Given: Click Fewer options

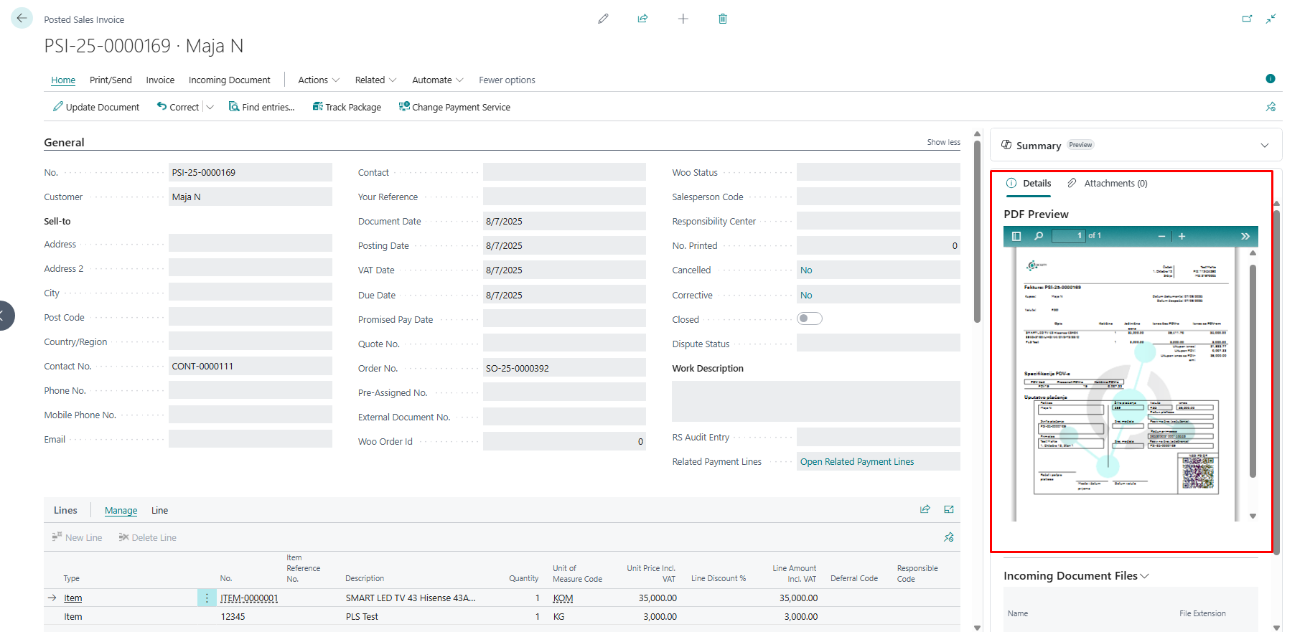Looking at the screenshot, I should [507, 80].
